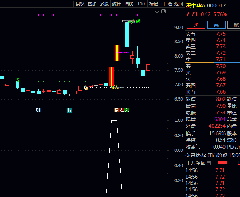
Task: Click the blue 卖 sell button
Action: point(216,25)
